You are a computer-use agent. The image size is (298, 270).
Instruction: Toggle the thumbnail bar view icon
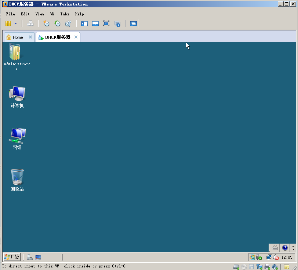click(95, 23)
